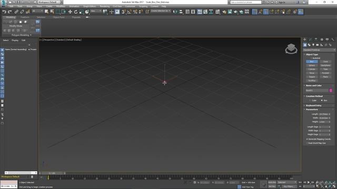Image resolution: width=337 pixels, height=189 pixels.
Task: Open the Display tab in command panel
Action: click(x=327, y=39)
